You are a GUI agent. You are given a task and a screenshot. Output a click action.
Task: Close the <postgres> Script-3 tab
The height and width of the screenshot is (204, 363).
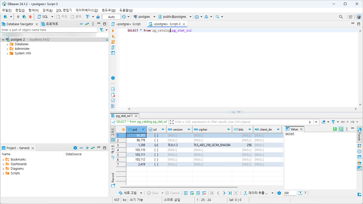(x=184, y=24)
